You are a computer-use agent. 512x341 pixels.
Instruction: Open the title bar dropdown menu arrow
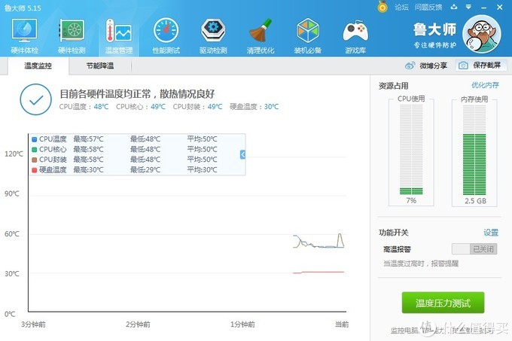point(468,7)
